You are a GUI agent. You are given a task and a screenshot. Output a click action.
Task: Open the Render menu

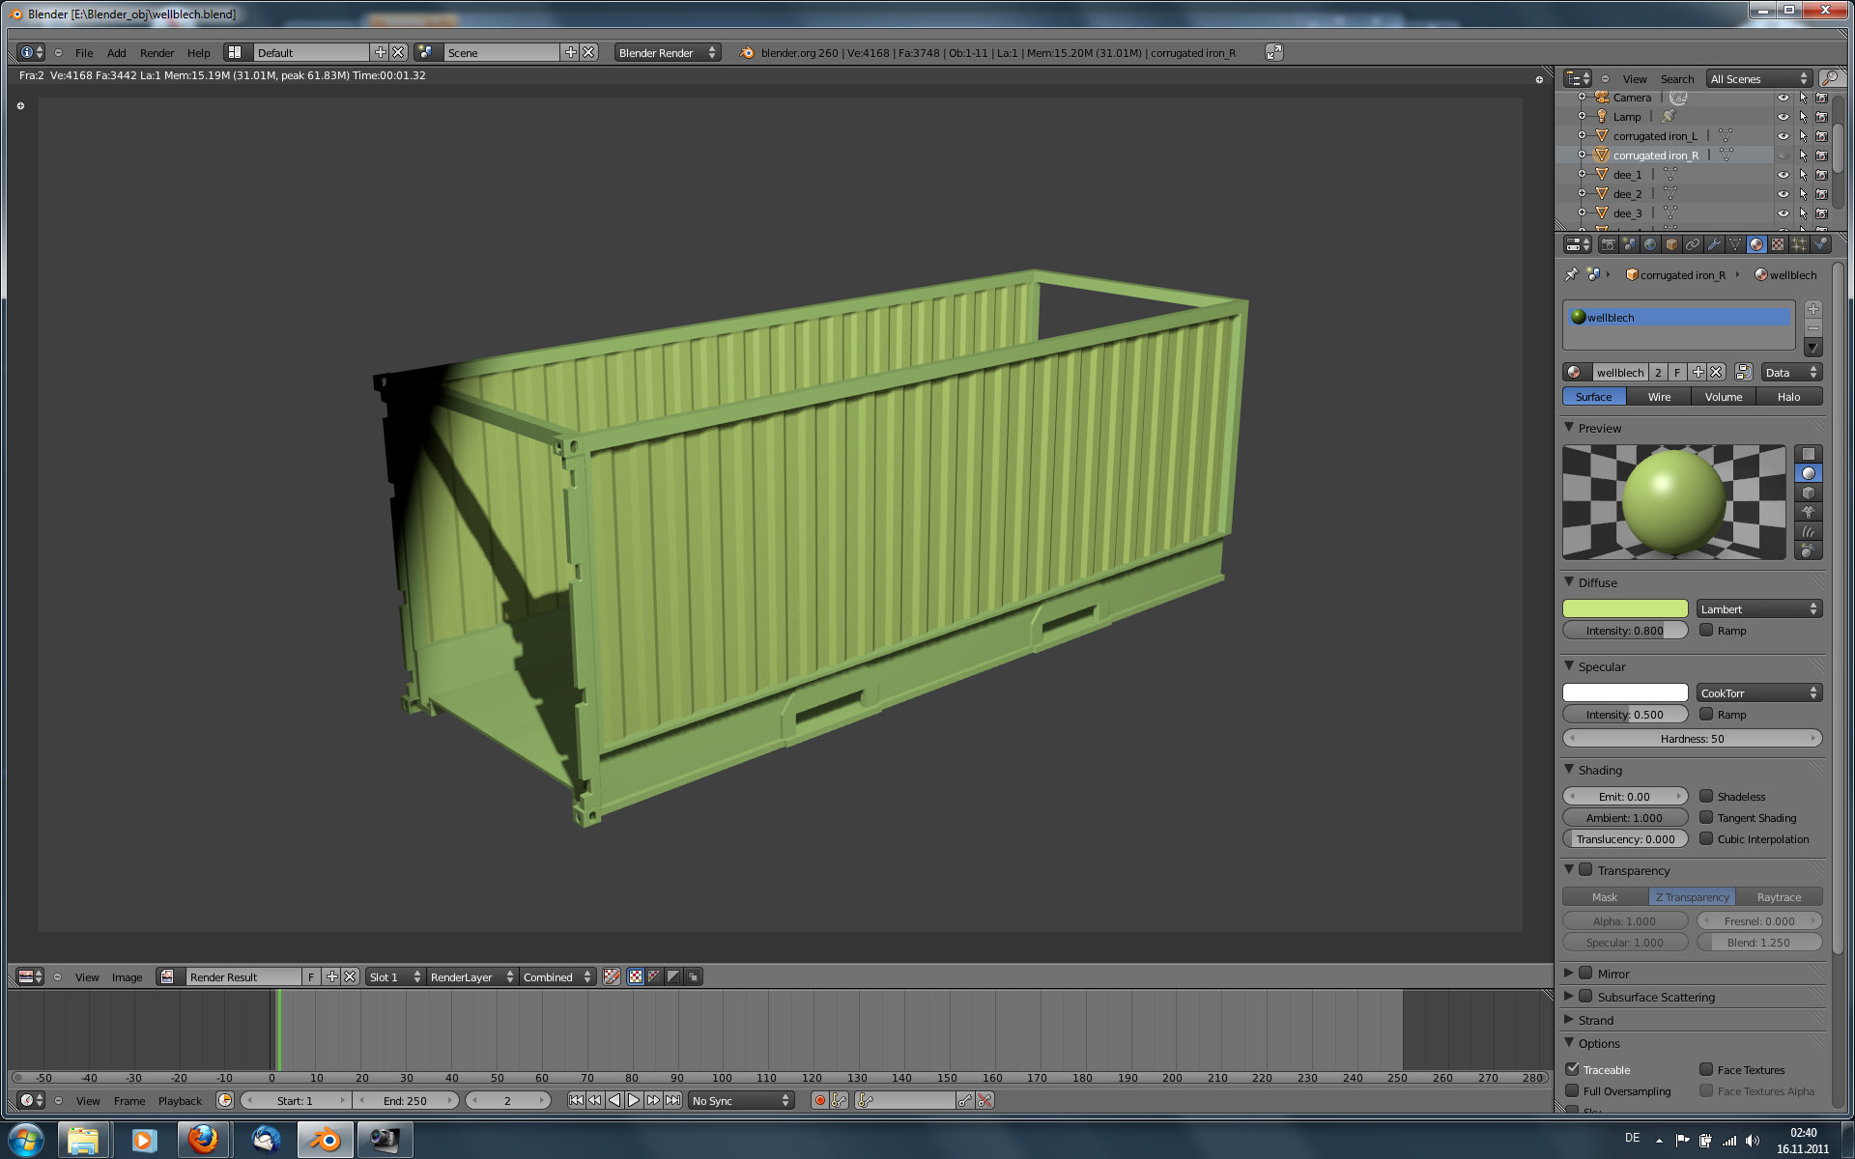(157, 53)
